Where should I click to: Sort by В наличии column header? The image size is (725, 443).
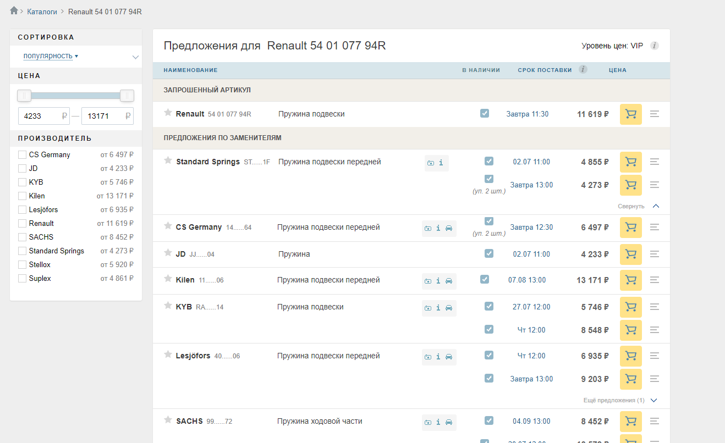(481, 70)
